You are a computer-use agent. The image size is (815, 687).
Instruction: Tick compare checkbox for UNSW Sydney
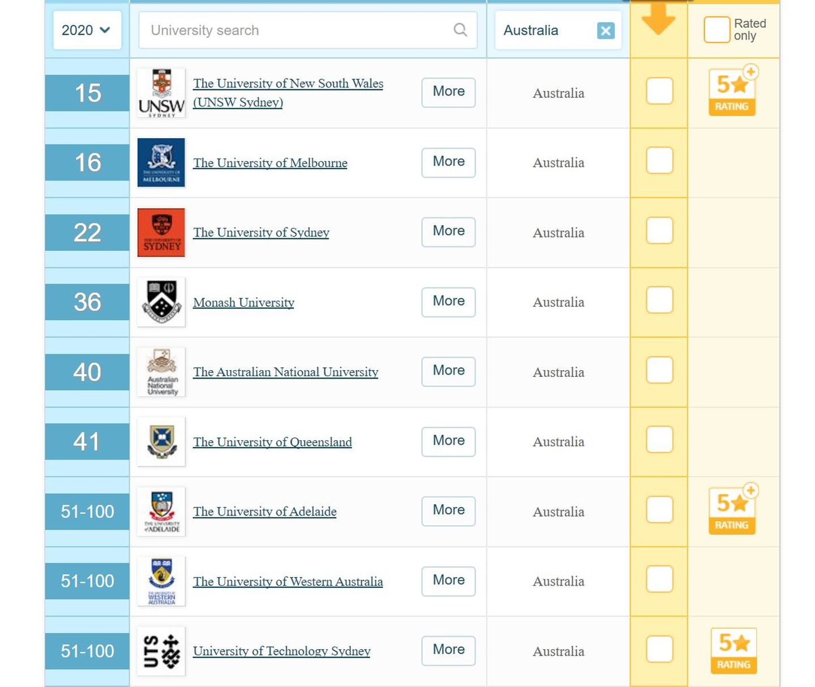pyautogui.click(x=659, y=91)
